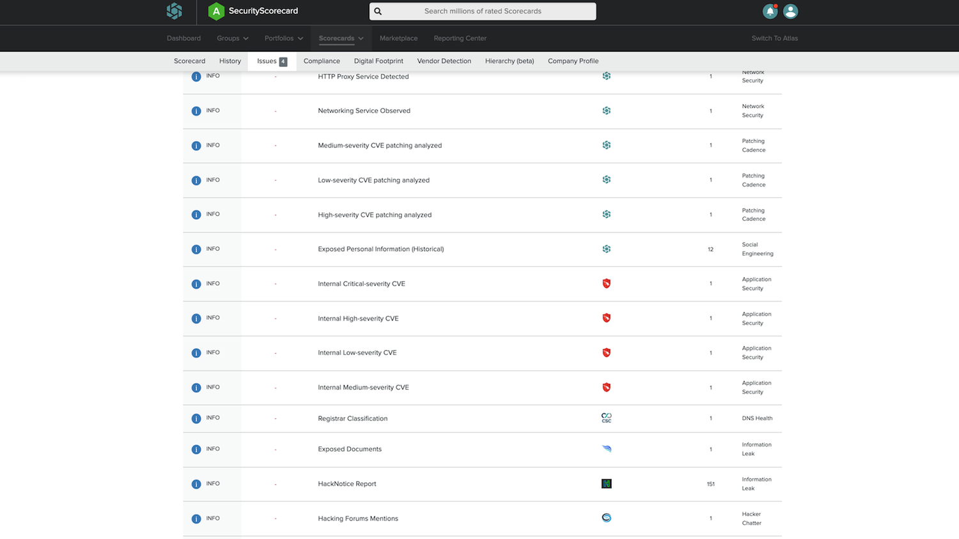Screen dimensions: 959x539
Task: Click the SecurityScorecard hexagon logo at top left
Action: click(x=175, y=11)
